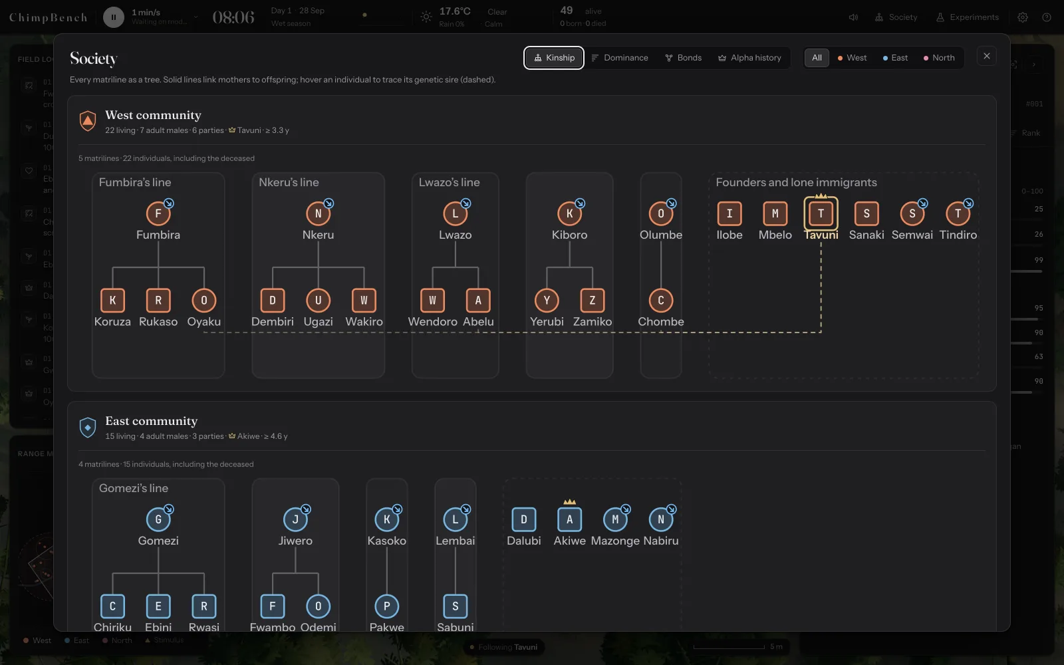Select the Mazonge node
This screenshot has height=665, width=1064.
pos(615,519)
